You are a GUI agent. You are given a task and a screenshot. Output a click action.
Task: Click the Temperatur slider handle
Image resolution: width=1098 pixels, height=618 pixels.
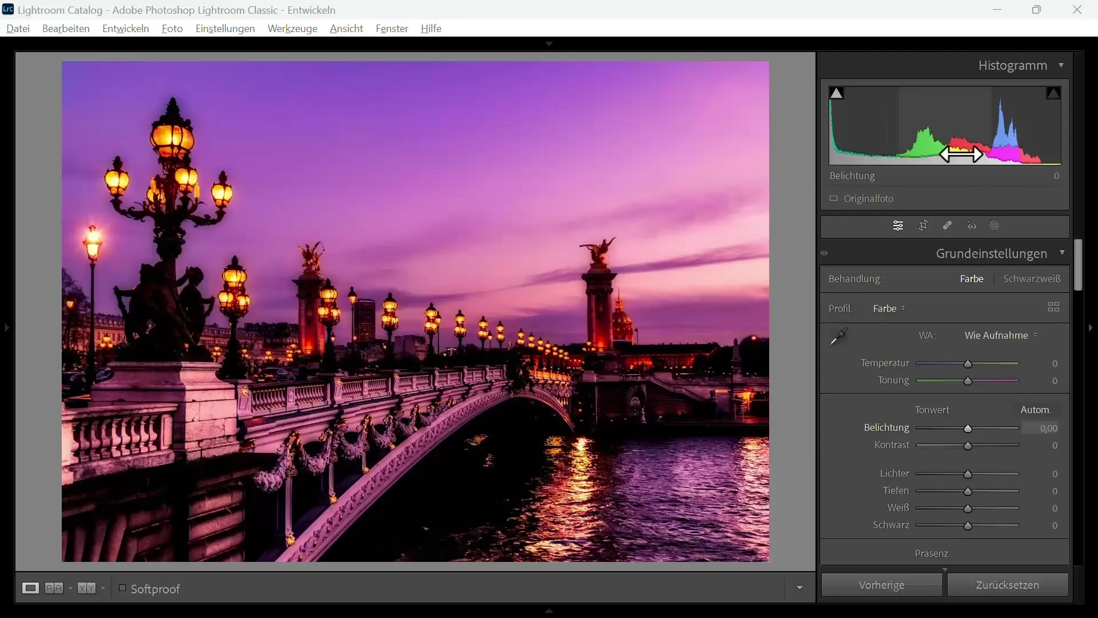click(968, 364)
